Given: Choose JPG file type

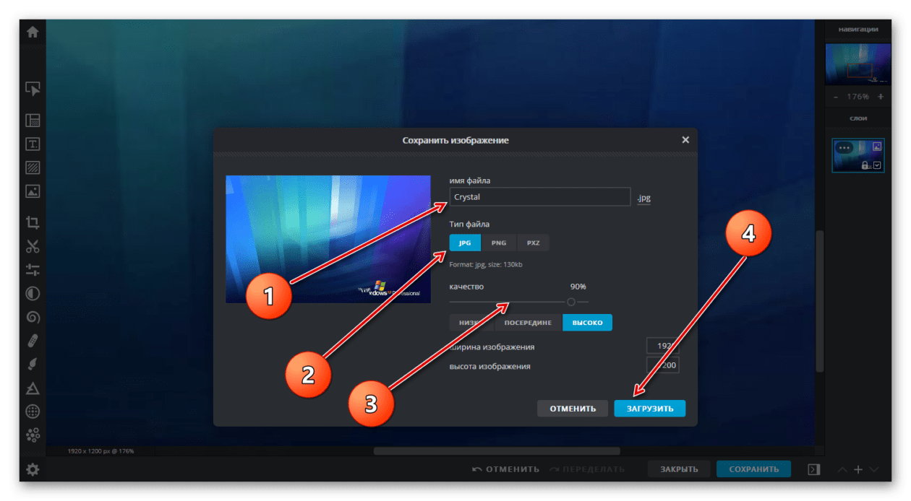Looking at the screenshot, I should point(465,243).
